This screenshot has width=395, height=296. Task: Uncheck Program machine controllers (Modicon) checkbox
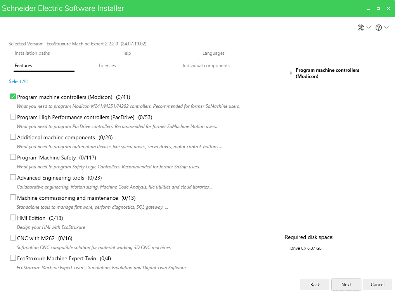pos(13,97)
